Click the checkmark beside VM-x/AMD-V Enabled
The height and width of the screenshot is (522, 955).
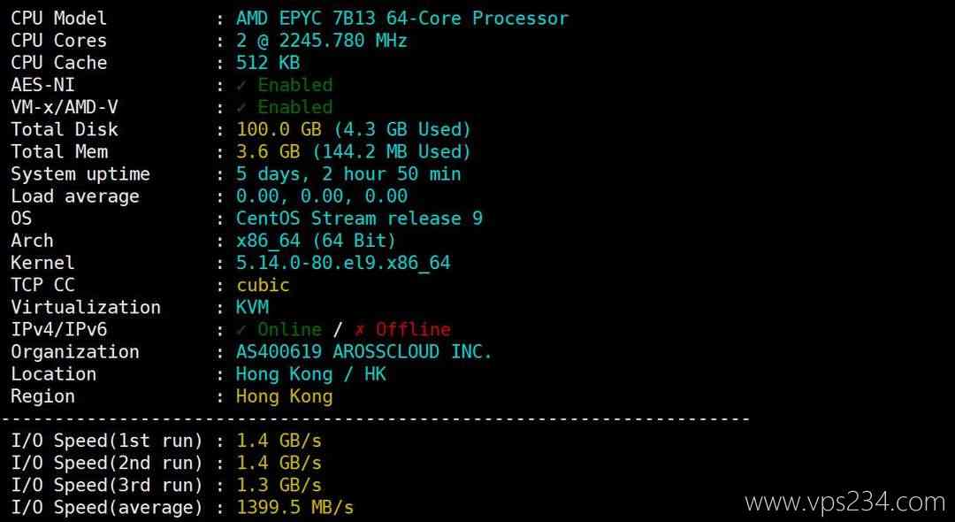[241, 108]
